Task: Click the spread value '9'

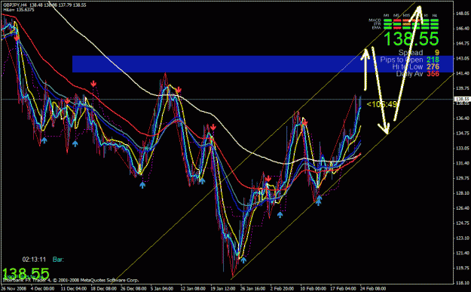Action: 437,53
